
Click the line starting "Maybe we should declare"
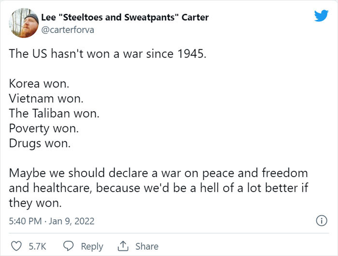coord(158,173)
